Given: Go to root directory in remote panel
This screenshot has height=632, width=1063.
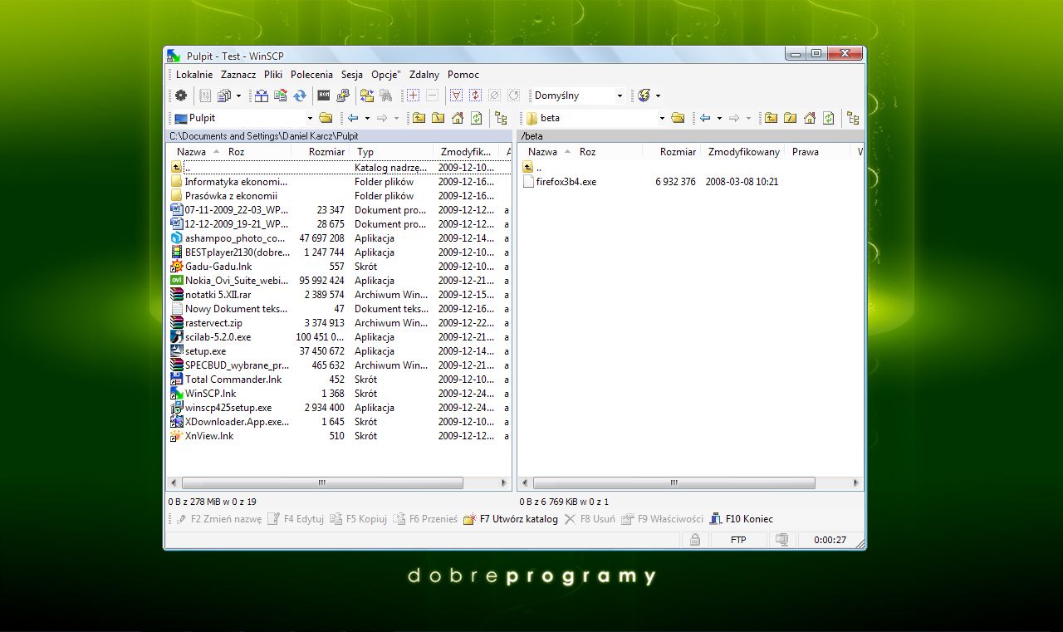Looking at the screenshot, I should [x=790, y=118].
